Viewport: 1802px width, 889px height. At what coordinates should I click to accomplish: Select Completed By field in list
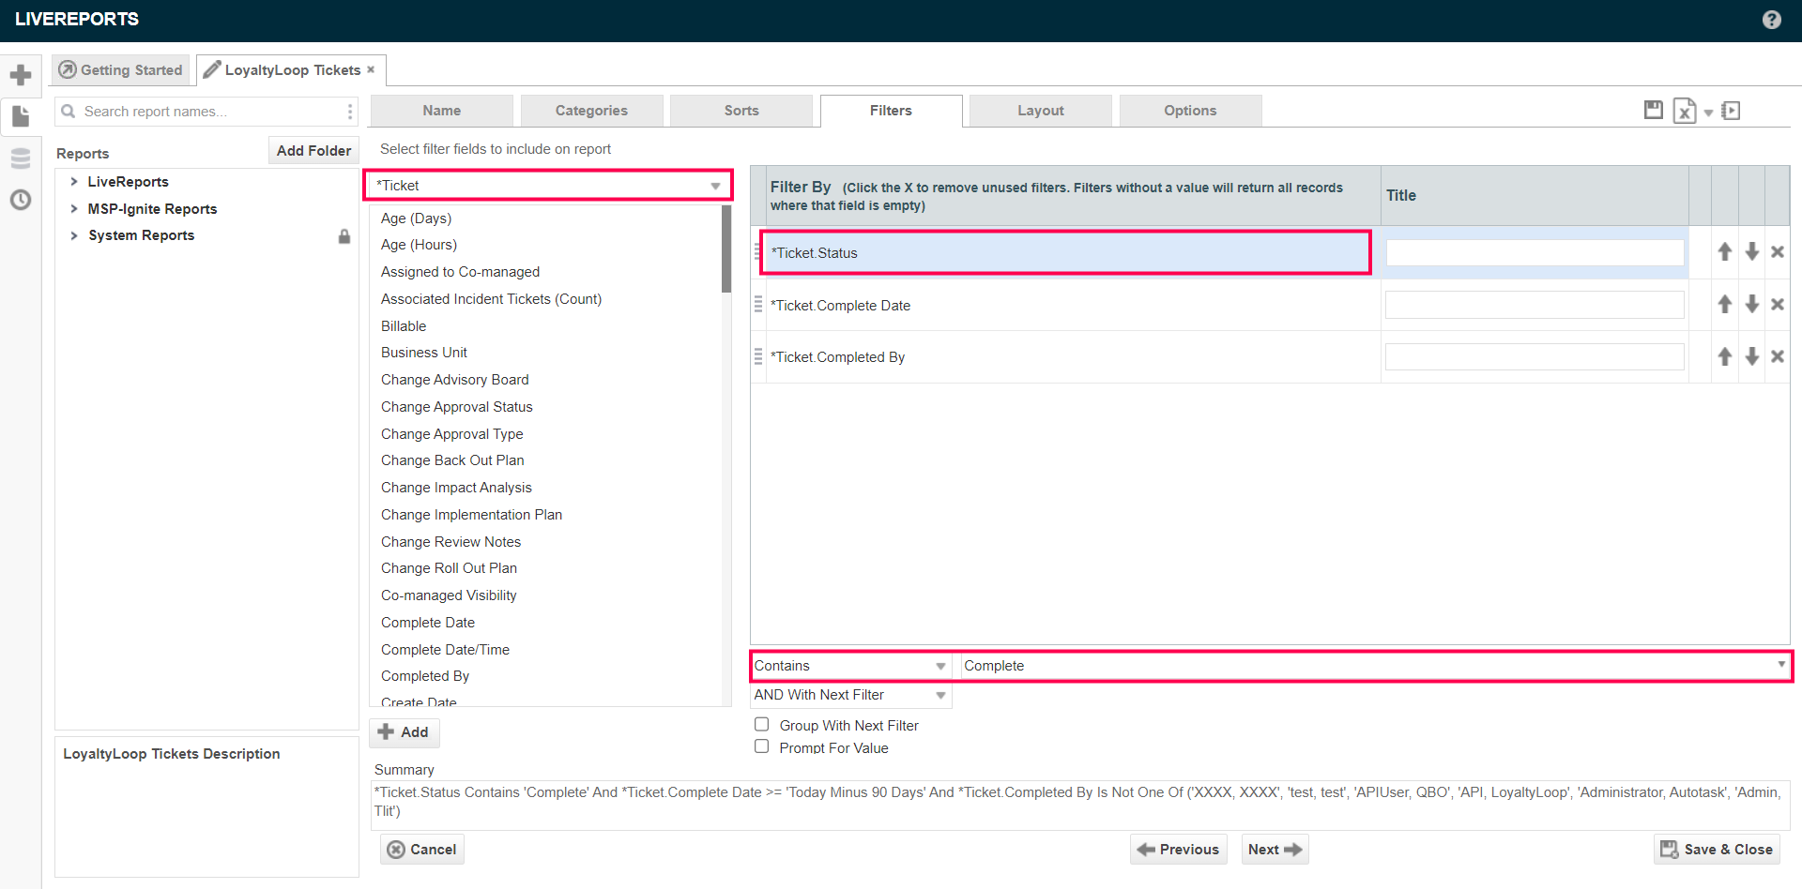(425, 676)
